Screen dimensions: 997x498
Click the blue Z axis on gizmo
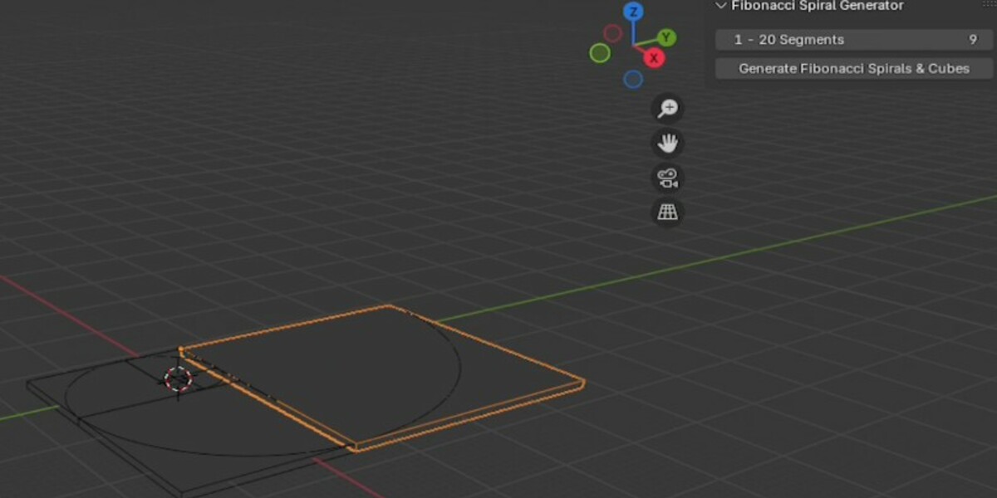(x=633, y=12)
